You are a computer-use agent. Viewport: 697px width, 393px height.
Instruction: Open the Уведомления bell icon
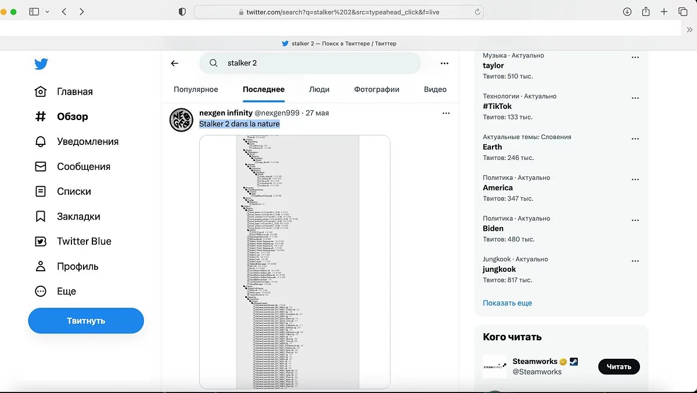click(x=41, y=141)
